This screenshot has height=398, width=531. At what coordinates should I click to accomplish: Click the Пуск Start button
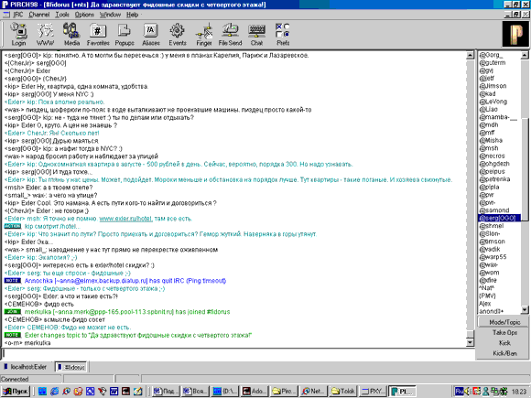pyautogui.click(x=16, y=392)
